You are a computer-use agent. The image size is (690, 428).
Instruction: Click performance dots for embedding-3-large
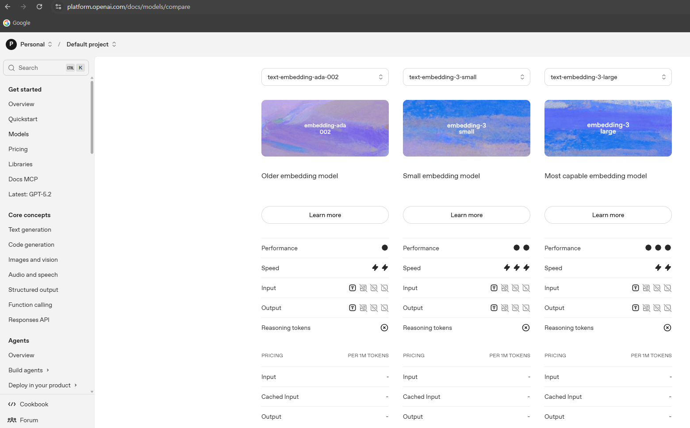coord(658,248)
